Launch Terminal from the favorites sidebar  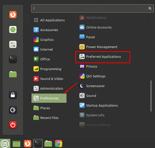[13, 59]
